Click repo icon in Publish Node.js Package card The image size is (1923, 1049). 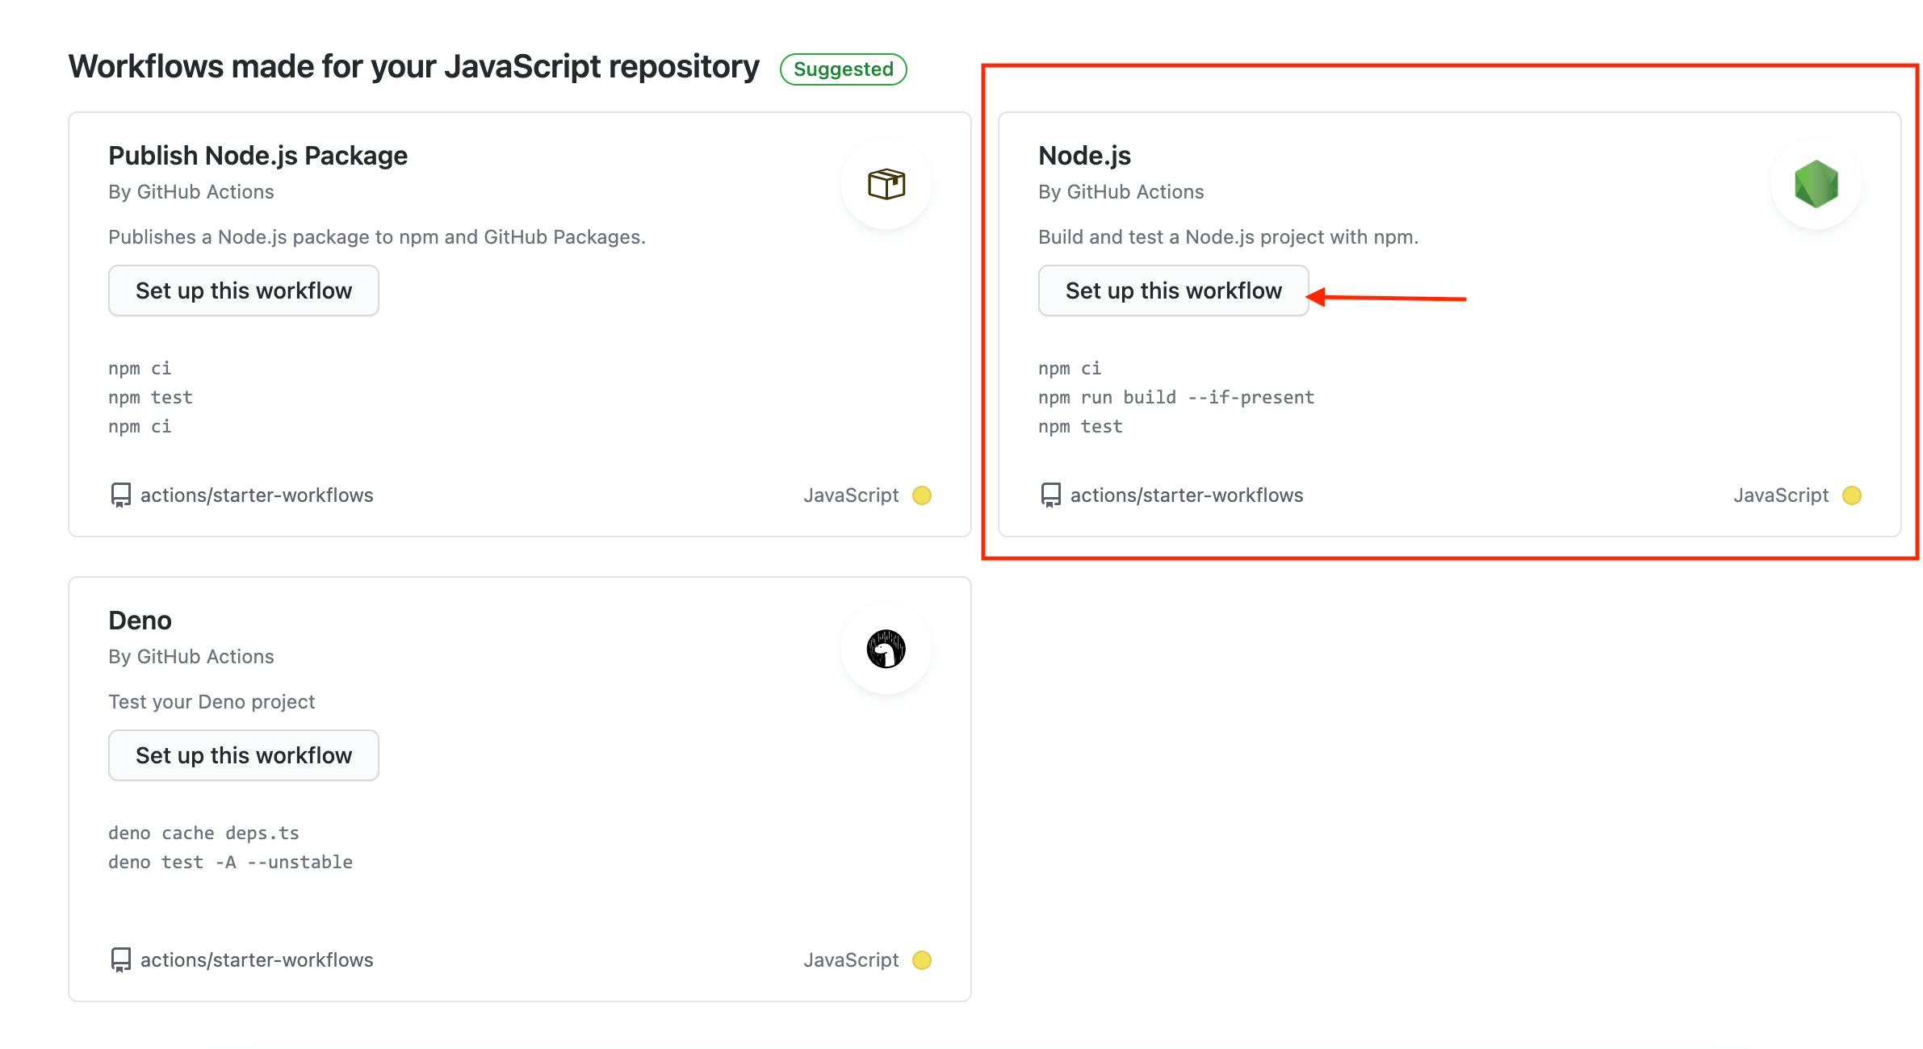(120, 495)
